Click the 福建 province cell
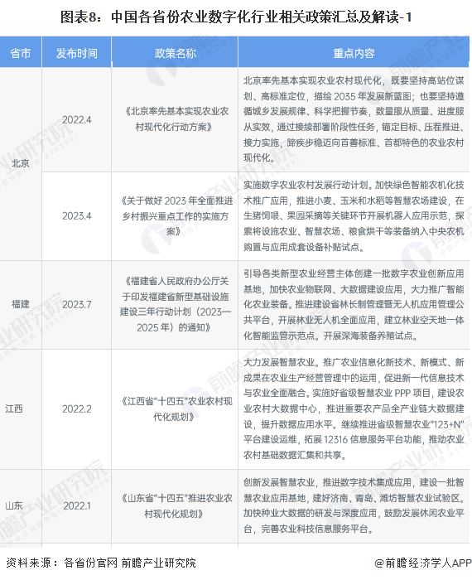The width and height of the screenshot is (472, 580). point(21,304)
